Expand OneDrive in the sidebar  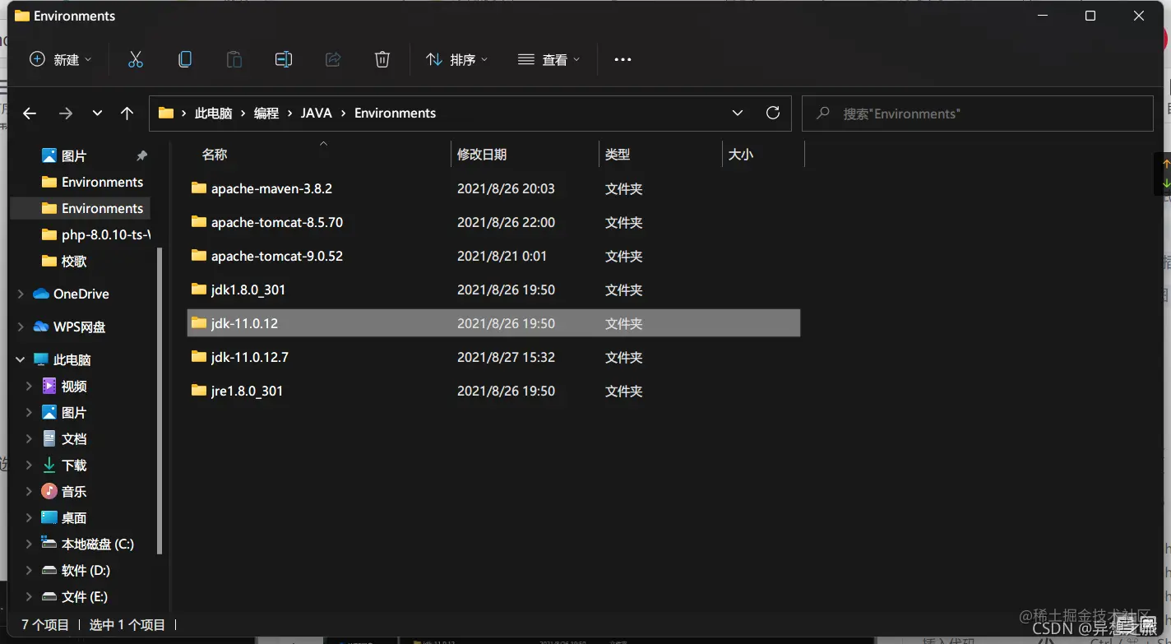(x=19, y=294)
